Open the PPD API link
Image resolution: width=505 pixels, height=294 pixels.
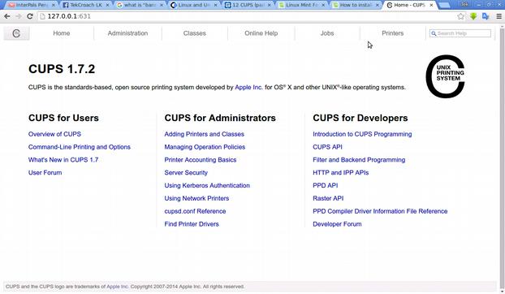coord(326,185)
